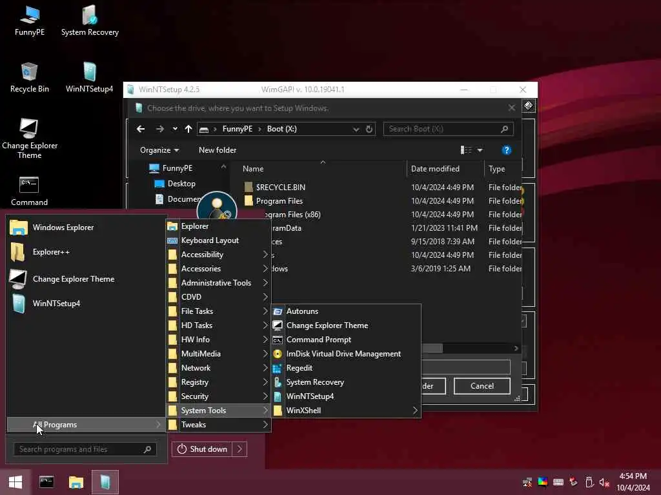Viewport: 661px width, 495px height.
Task: Open System Recovery desktop shortcut
Action: tap(90, 21)
